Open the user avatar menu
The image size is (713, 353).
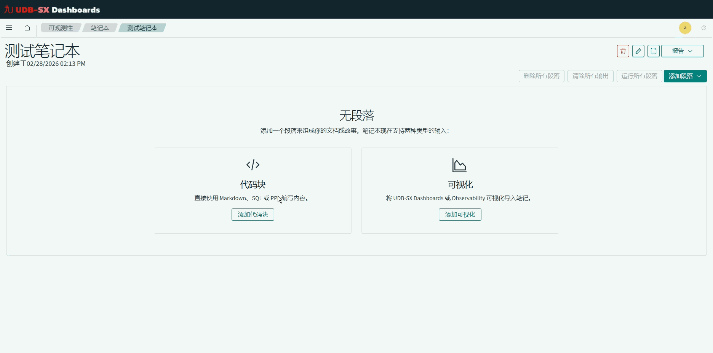click(685, 28)
